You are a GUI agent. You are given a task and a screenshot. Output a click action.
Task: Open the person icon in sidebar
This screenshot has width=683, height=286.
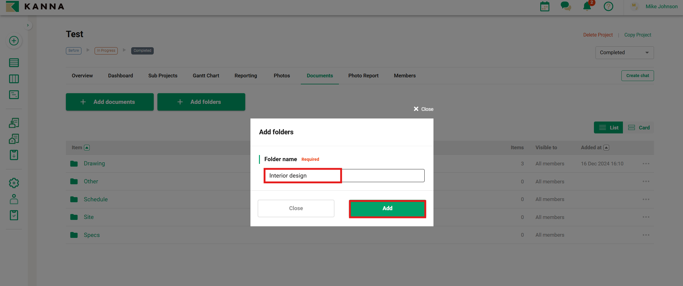coord(14,199)
